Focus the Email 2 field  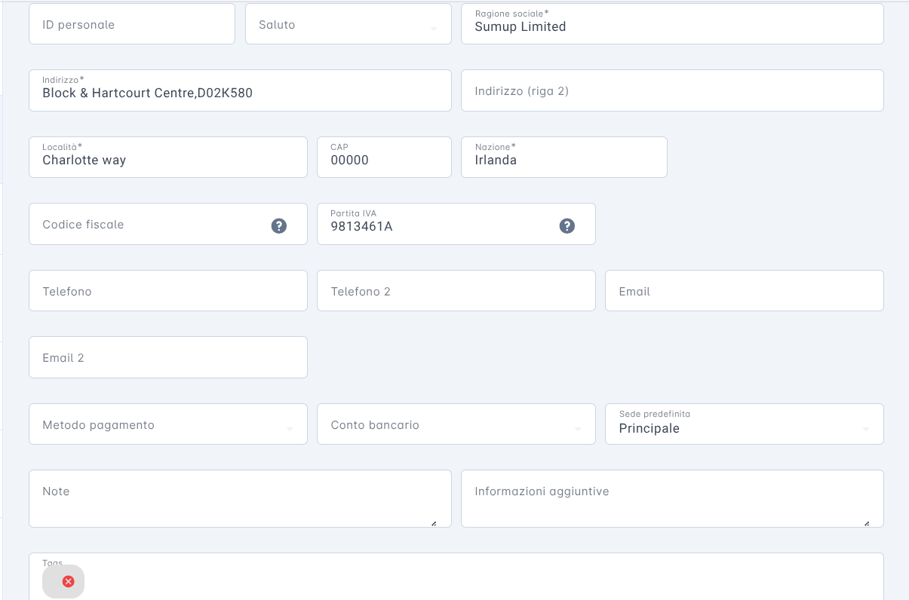pos(168,357)
